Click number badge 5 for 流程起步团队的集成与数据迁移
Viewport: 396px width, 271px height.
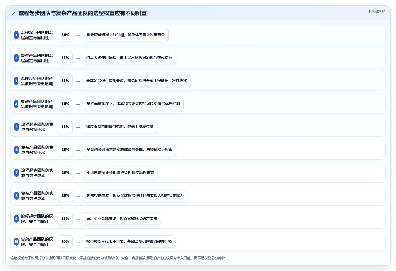[x=16, y=127]
